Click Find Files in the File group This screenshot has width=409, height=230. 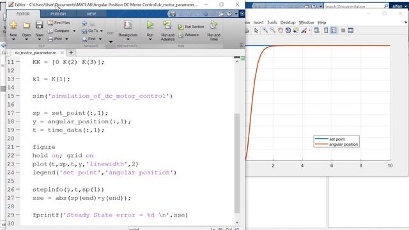tap(59, 23)
